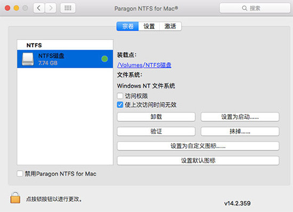The width and height of the screenshot is (293, 212).
Task: Click the 卸载 button
Action: point(156,117)
